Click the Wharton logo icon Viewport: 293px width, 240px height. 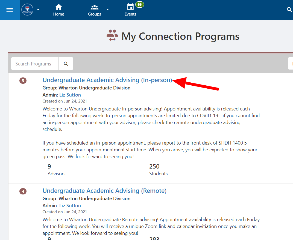(27, 10)
